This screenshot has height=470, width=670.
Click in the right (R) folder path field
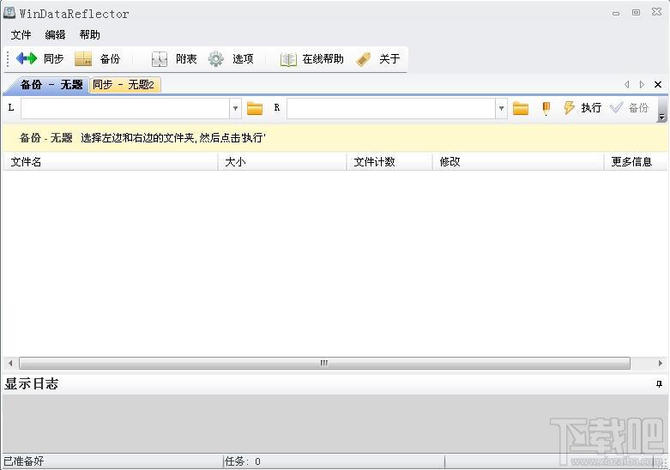click(391, 108)
